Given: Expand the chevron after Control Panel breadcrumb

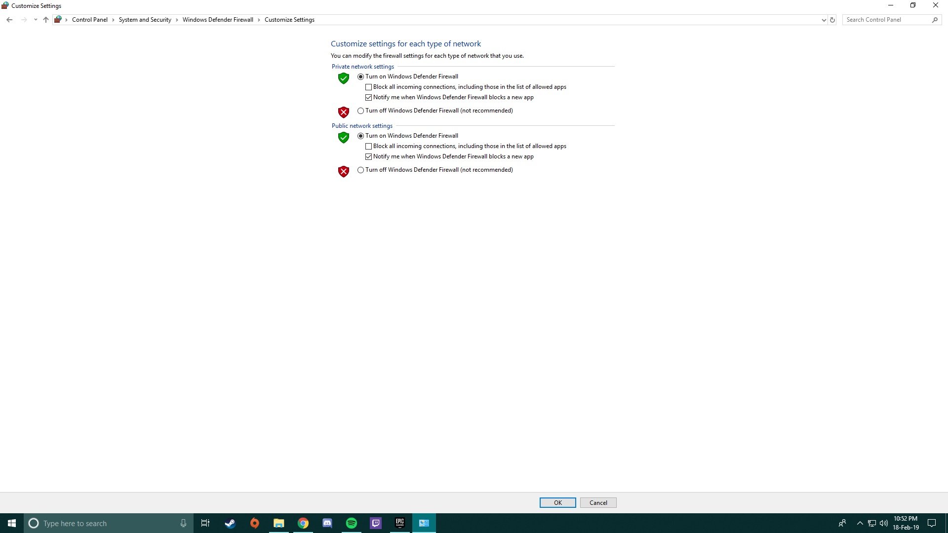Looking at the screenshot, I should [113, 20].
